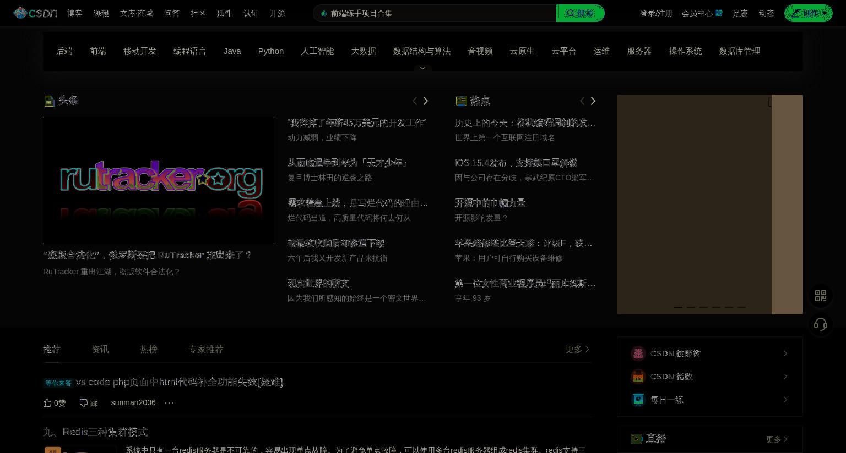Viewport: 846px width, 453px height.
Task: Select the 运维 category
Action: [601, 51]
